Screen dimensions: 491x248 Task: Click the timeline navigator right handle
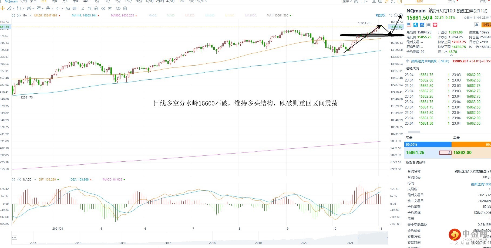[x=387, y=238]
